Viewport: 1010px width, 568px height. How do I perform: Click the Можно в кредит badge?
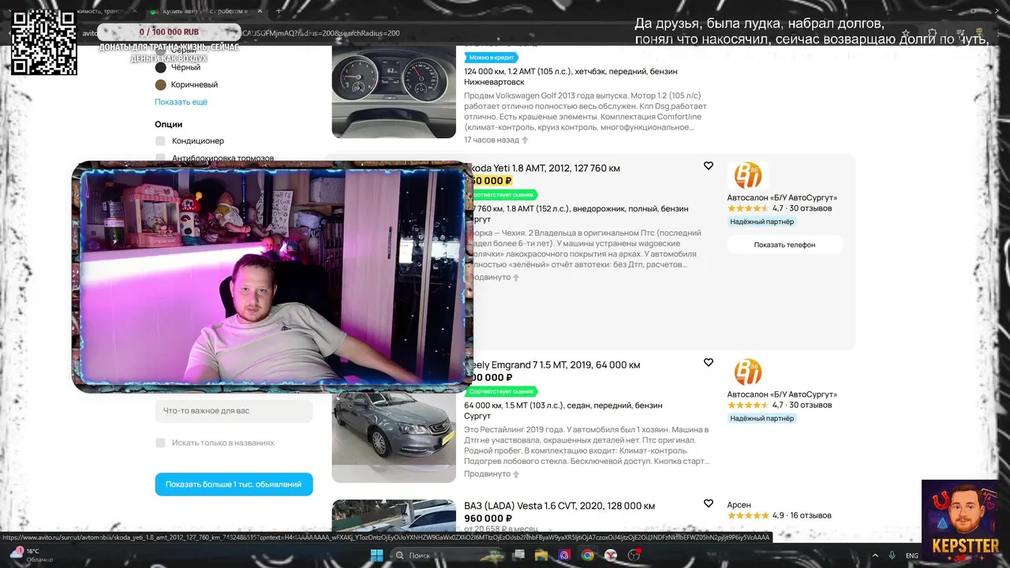coord(491,58)
